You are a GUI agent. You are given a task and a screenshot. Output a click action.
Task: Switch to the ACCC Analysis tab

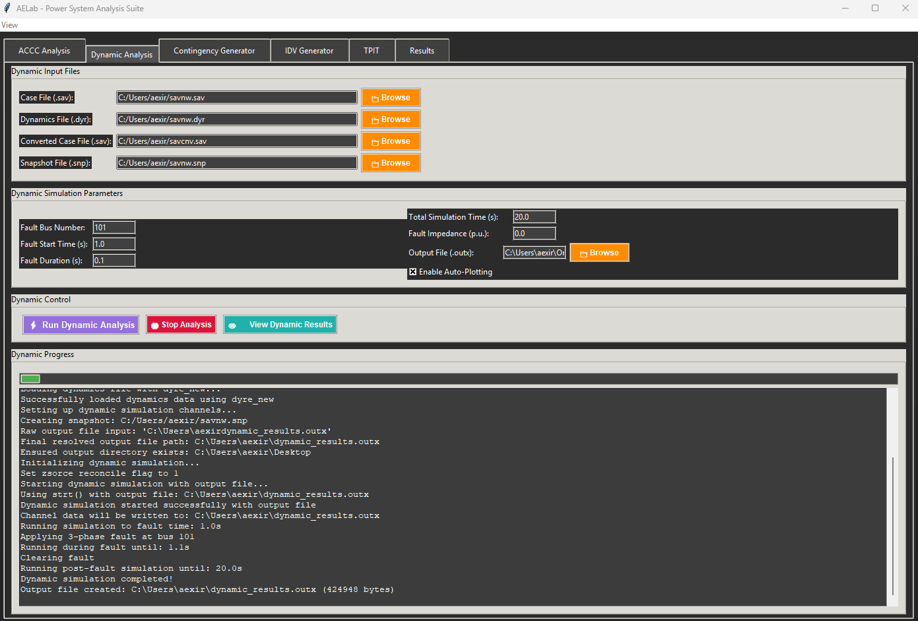44,51
